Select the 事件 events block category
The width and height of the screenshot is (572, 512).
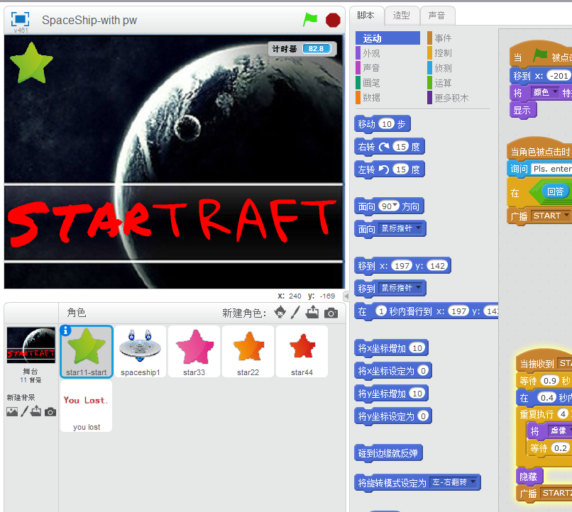(459, 38)
